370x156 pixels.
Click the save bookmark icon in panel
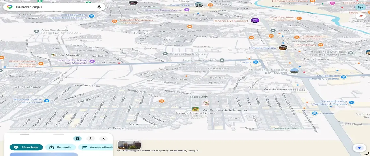77,139
